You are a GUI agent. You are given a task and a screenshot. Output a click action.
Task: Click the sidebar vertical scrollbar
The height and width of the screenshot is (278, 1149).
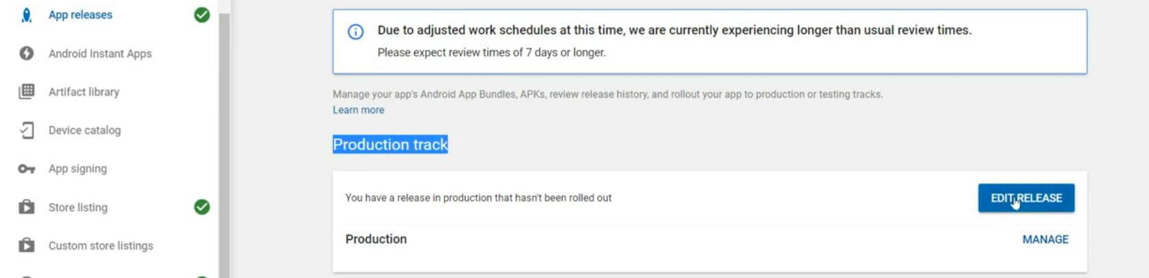(224, 137)
